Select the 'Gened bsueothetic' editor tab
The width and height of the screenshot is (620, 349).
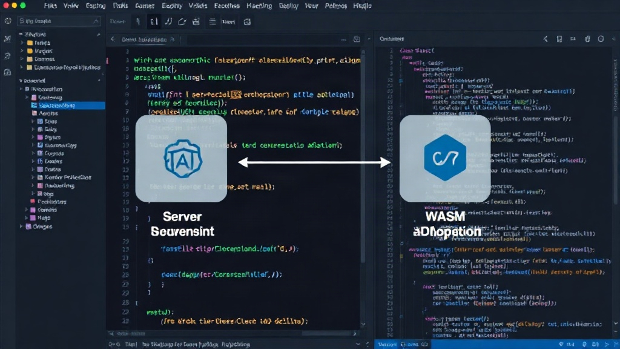coord(144,39)
